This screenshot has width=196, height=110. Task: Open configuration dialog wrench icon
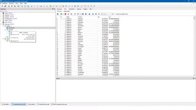pos(81,6)
